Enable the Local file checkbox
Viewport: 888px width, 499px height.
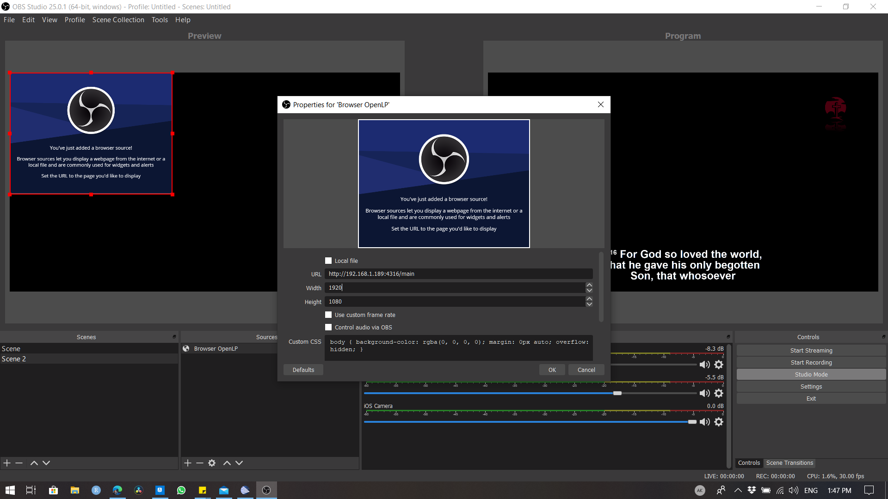coord(328,260)
